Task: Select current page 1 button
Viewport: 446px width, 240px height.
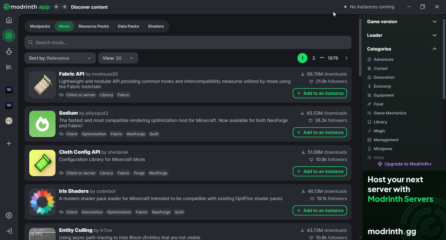Action: [x=302, y=58]
